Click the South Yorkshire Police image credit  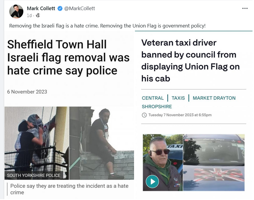[x=34, y=175]
